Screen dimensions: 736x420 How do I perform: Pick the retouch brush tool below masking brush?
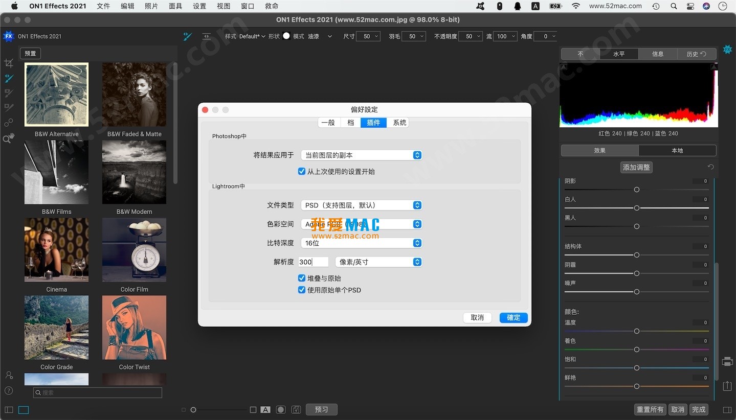[x=9, y=93]
